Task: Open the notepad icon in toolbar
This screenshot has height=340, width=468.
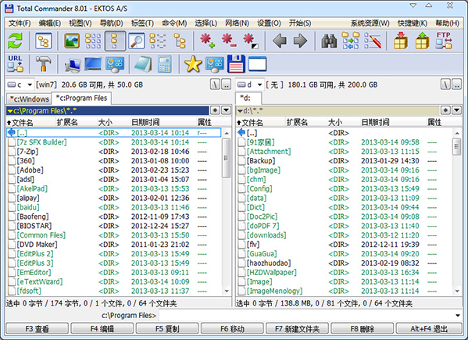Action: tap(143, 64)
